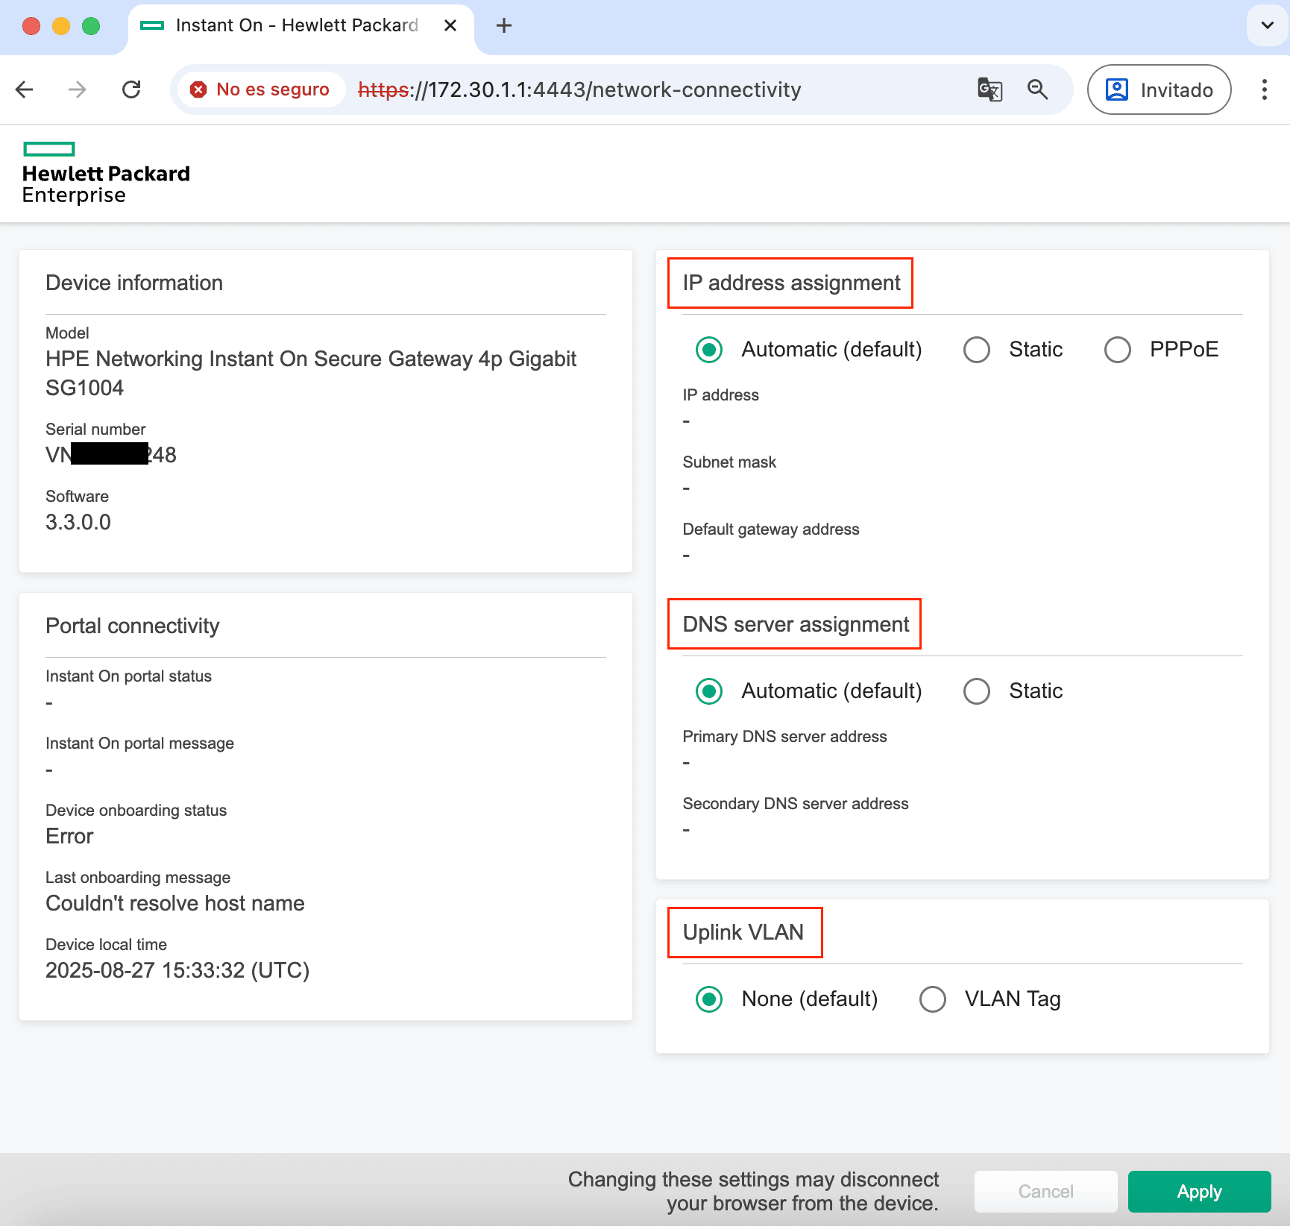Screen dimensions: 1290x1226
Task: Click the Apply button
Action: tap(1199, 1192)
